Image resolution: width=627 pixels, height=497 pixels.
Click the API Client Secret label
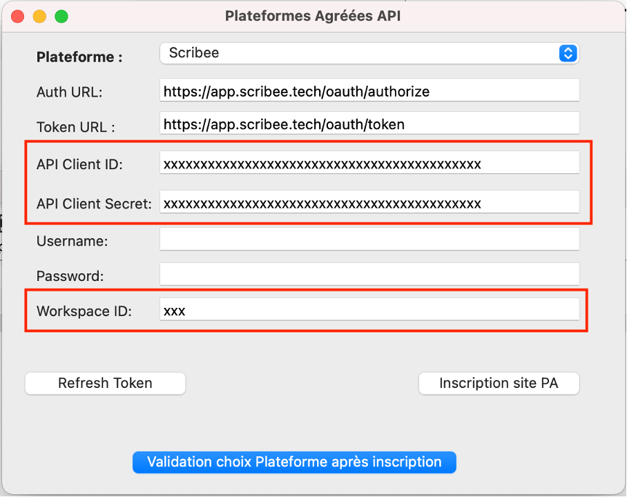[x=94, y=204]
